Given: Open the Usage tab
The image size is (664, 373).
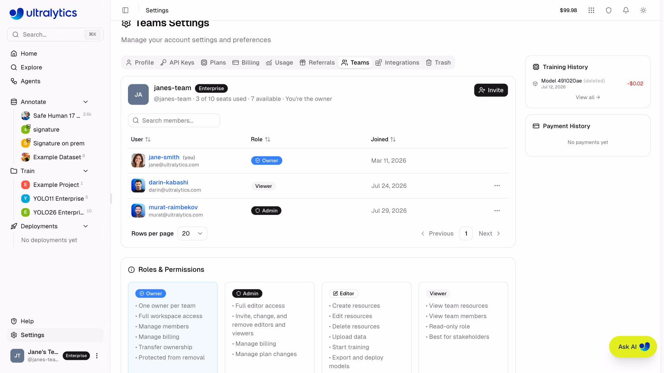Looking at the screenshot, I should [279, 63].
